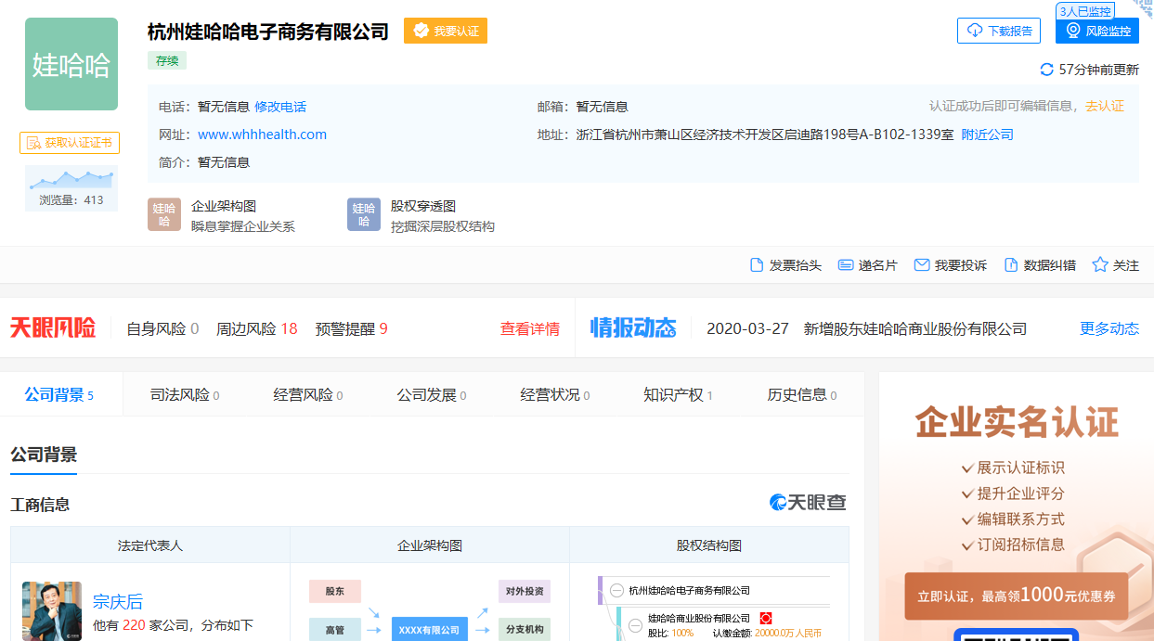Click the 天眼风险 logo
This screenshot has width=1154, height=641.
(x=53, y=327)
